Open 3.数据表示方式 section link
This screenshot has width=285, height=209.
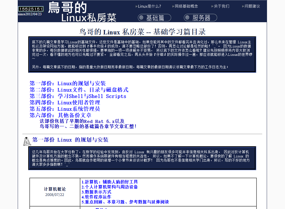96,192
